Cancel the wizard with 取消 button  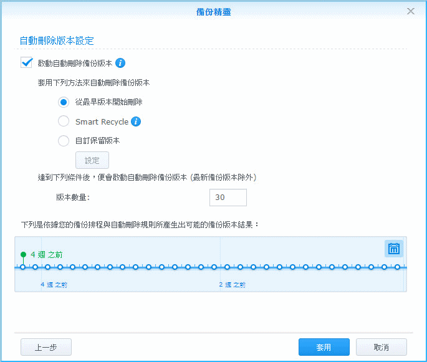(x=381, y=347)
